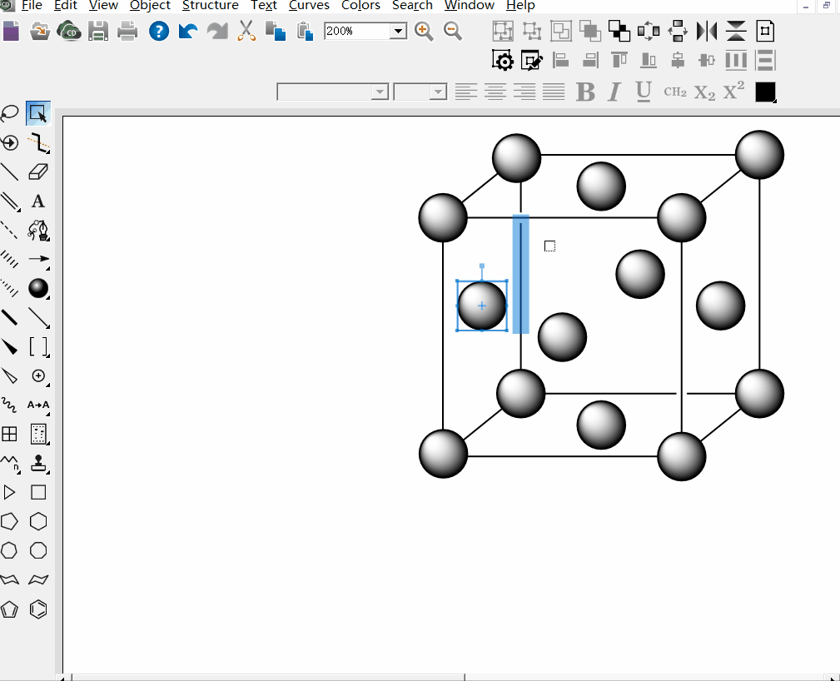Click the zoom-in magnifier icon

click(x=424, y=31)
